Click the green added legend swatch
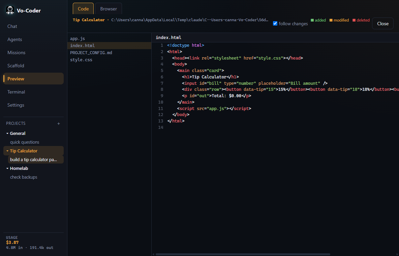 (x=312, y=20)
